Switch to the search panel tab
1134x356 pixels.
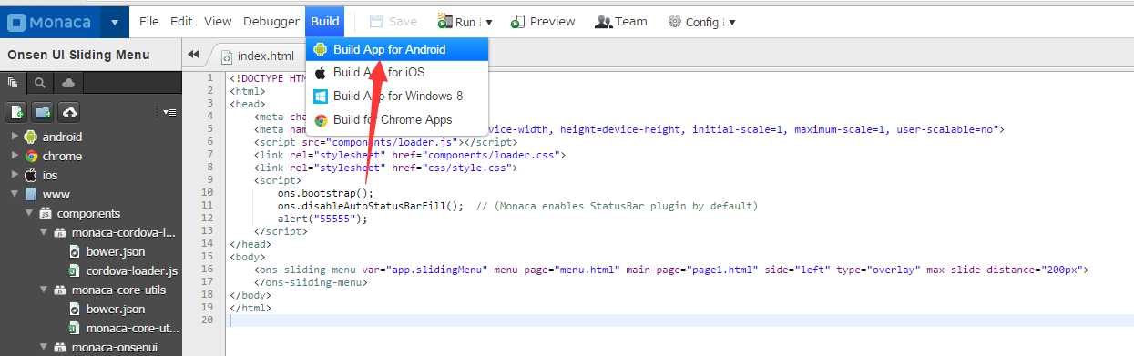(x=40, y=83)
